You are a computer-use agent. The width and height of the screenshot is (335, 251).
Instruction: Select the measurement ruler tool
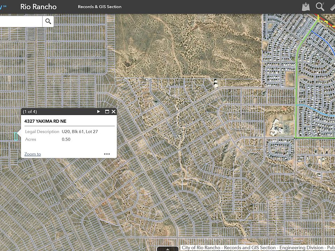(332, 7)
